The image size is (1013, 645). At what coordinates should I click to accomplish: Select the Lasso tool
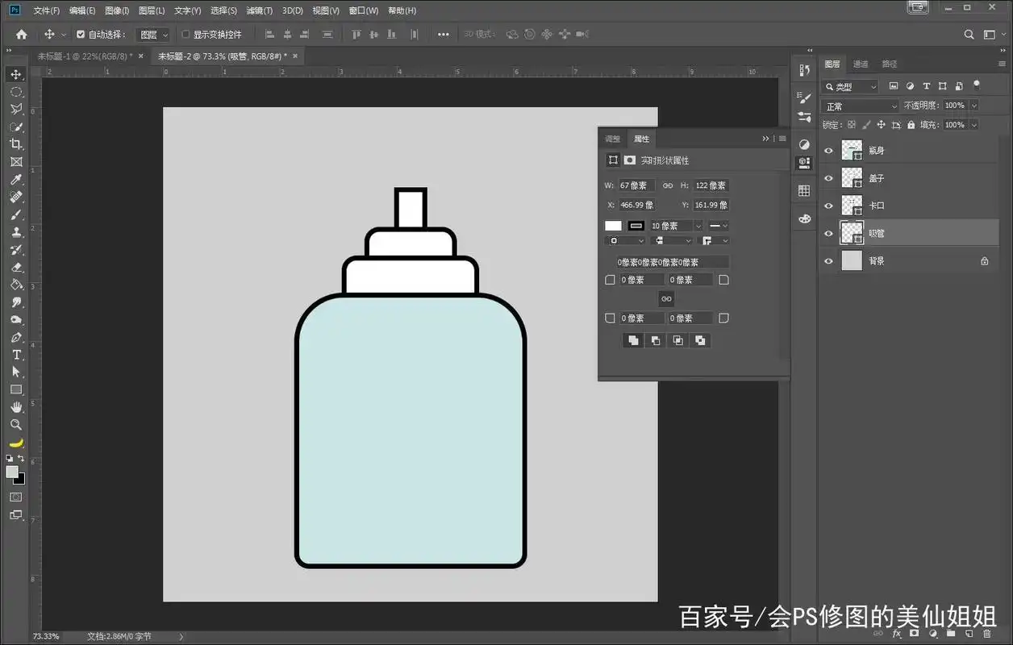(16, 108)
